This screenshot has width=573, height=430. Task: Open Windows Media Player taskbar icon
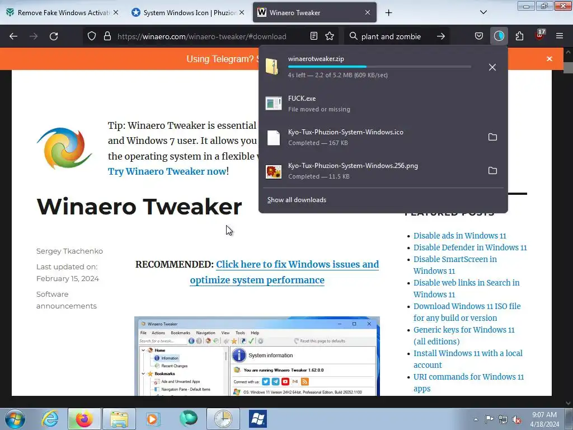coord(153,419)
